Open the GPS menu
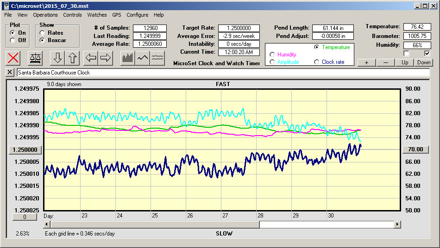440x248 pixels. pos(116,15)
